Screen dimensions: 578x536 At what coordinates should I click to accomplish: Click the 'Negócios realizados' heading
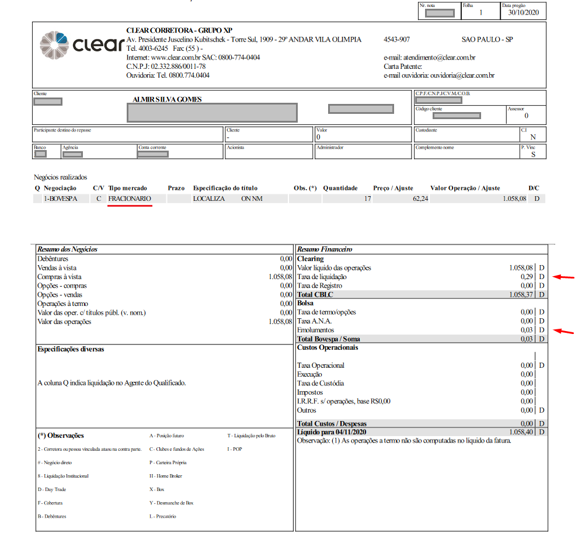pos(61,177)
